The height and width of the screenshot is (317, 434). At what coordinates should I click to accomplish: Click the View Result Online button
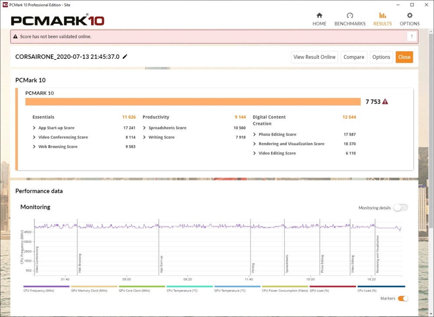pyautogui.click(x=314, y=57)
